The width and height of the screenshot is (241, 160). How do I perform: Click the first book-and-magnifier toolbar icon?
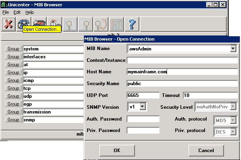70,24
